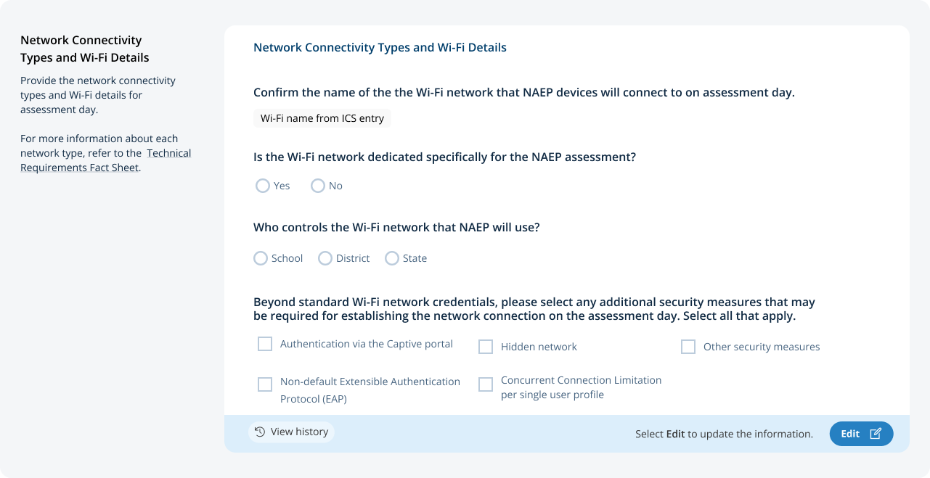This screenshot has width=930, height=478.
Task: Click the bold sidebar title text
Action: 85,49
